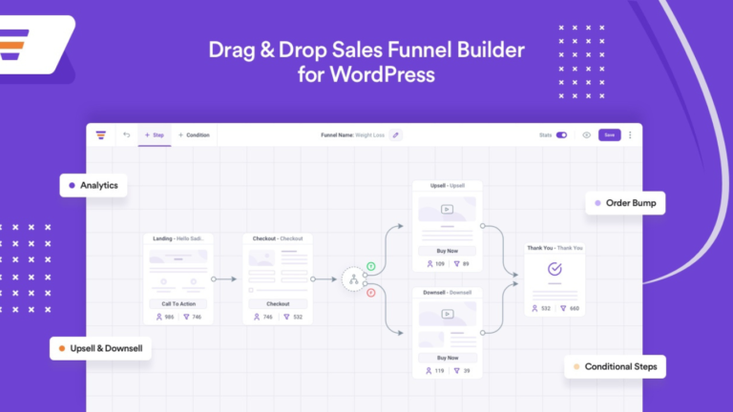Edit funnel name with pencil icon
Screen dimensions: 733x412
point(395,135)
